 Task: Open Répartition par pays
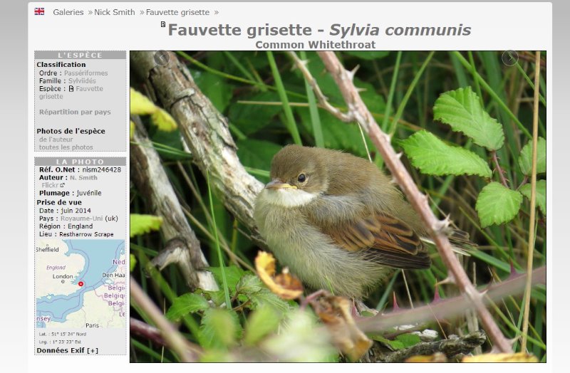point(75,112)
